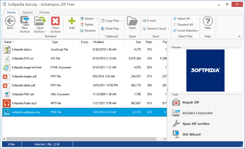The height and width of the screenshot is (149, 245).
Task: Click the 8 files status bar entry
Action: coord(11,144)
